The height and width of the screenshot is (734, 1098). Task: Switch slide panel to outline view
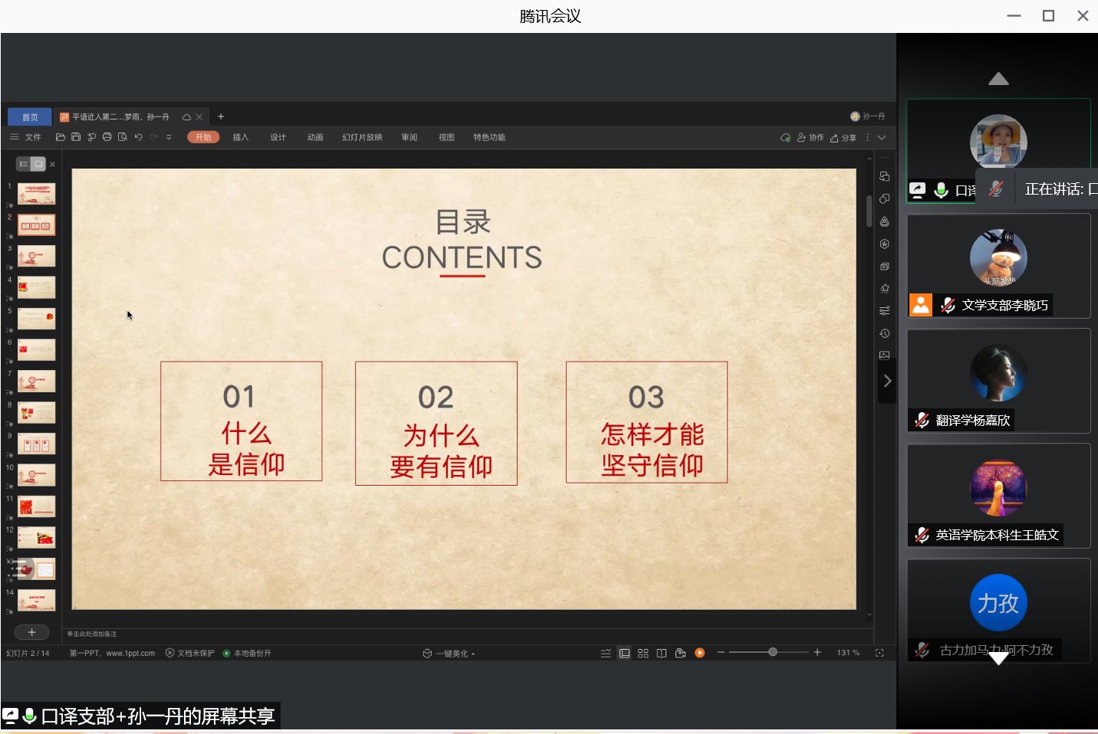point(24,164)
